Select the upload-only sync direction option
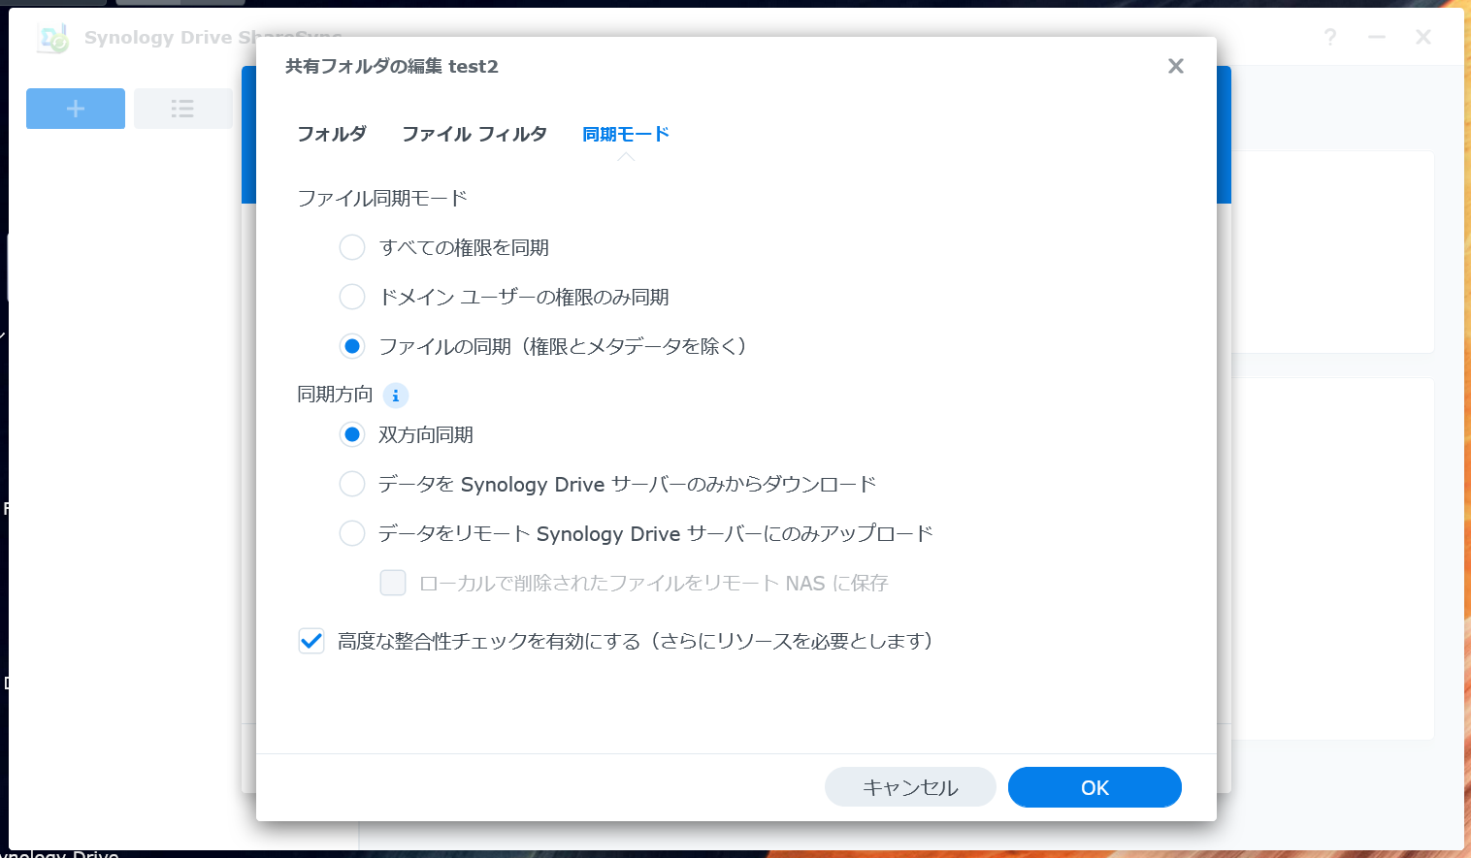This screenshot has height=858, width=1471. coord(352,533)
